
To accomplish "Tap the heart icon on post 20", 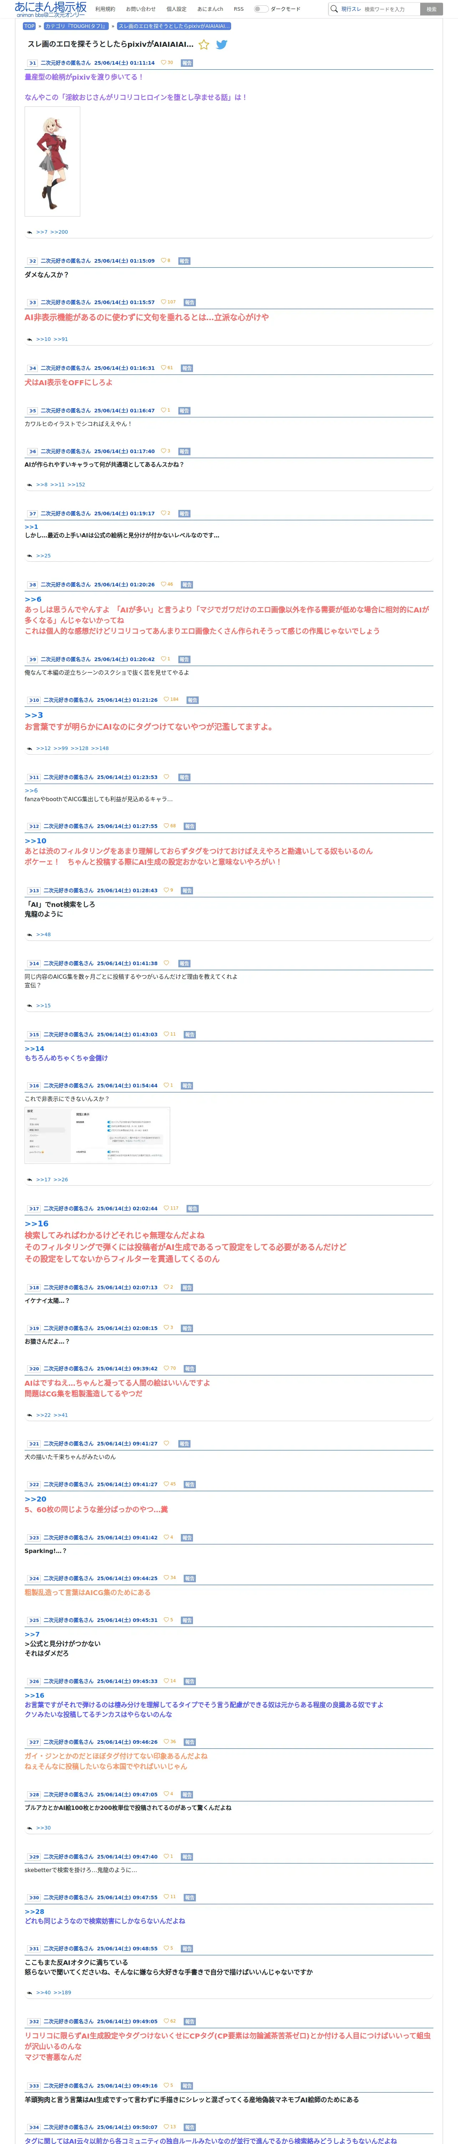I will point(166,1368).
